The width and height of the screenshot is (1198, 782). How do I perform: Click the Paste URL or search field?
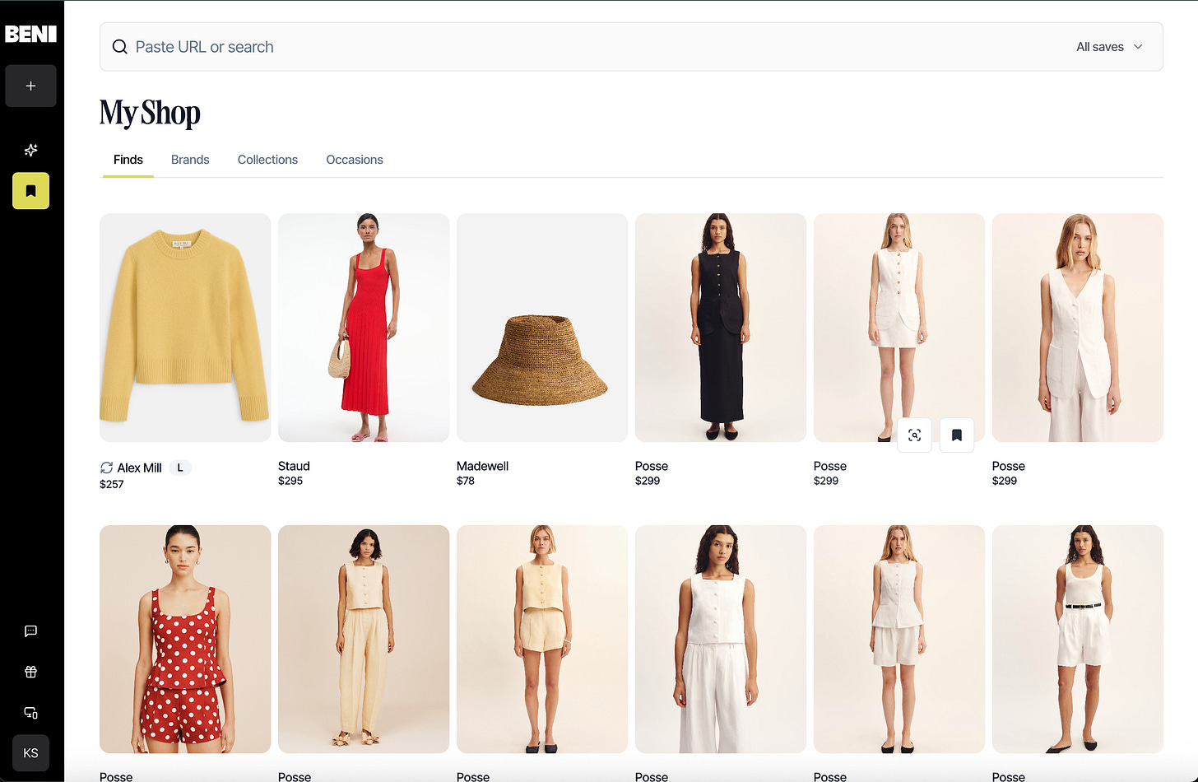pos(631,47)
